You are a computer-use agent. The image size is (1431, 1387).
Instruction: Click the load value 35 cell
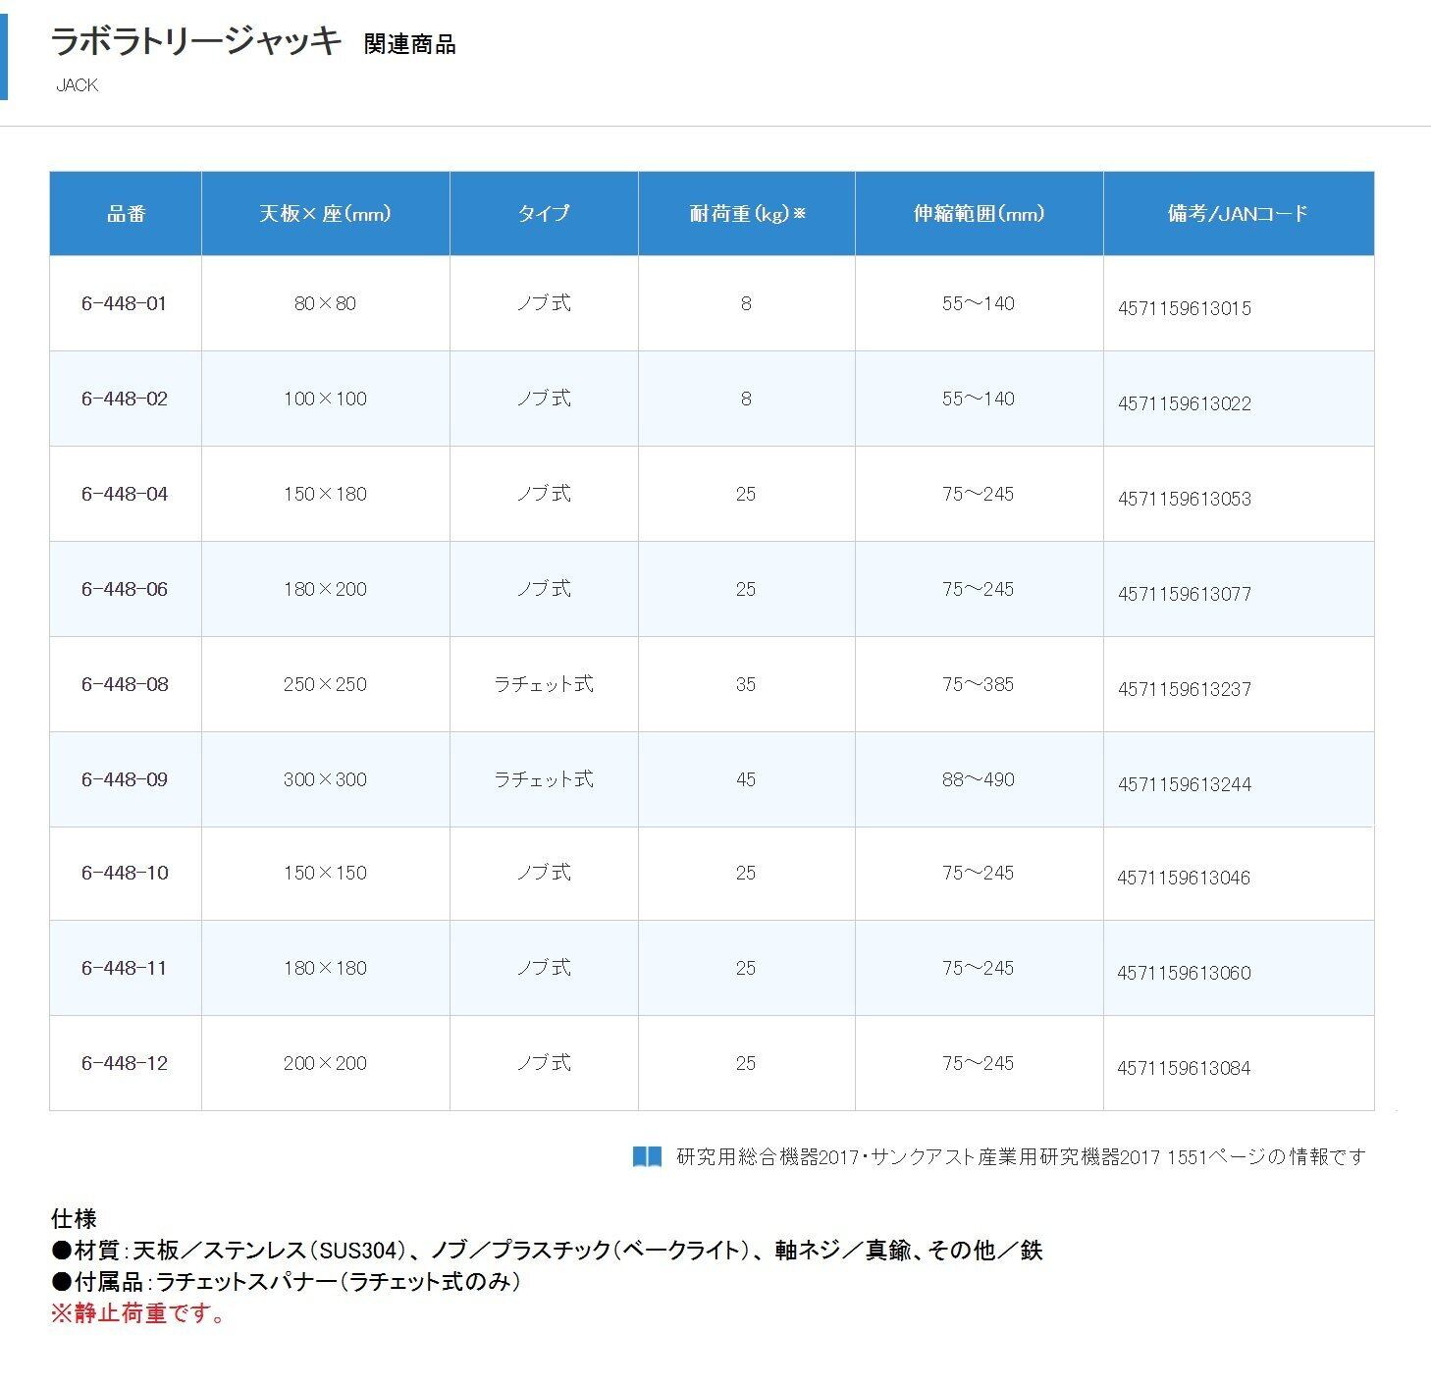click(x=746, y=685)
